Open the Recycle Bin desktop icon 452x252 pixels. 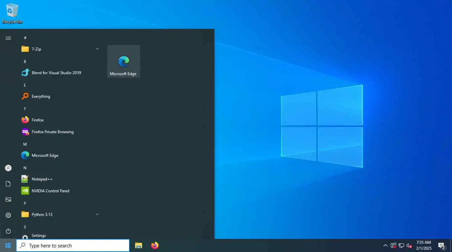pyautogui.click(x=12, y=13)
